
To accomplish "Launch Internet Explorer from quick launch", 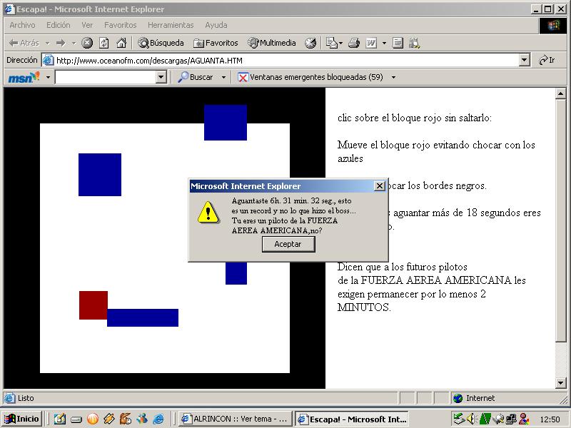I will point(158,419).
